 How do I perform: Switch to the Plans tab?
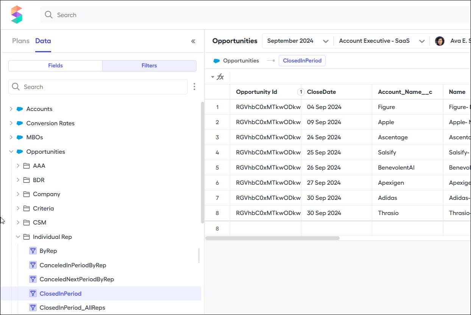[x=21, y=41]
